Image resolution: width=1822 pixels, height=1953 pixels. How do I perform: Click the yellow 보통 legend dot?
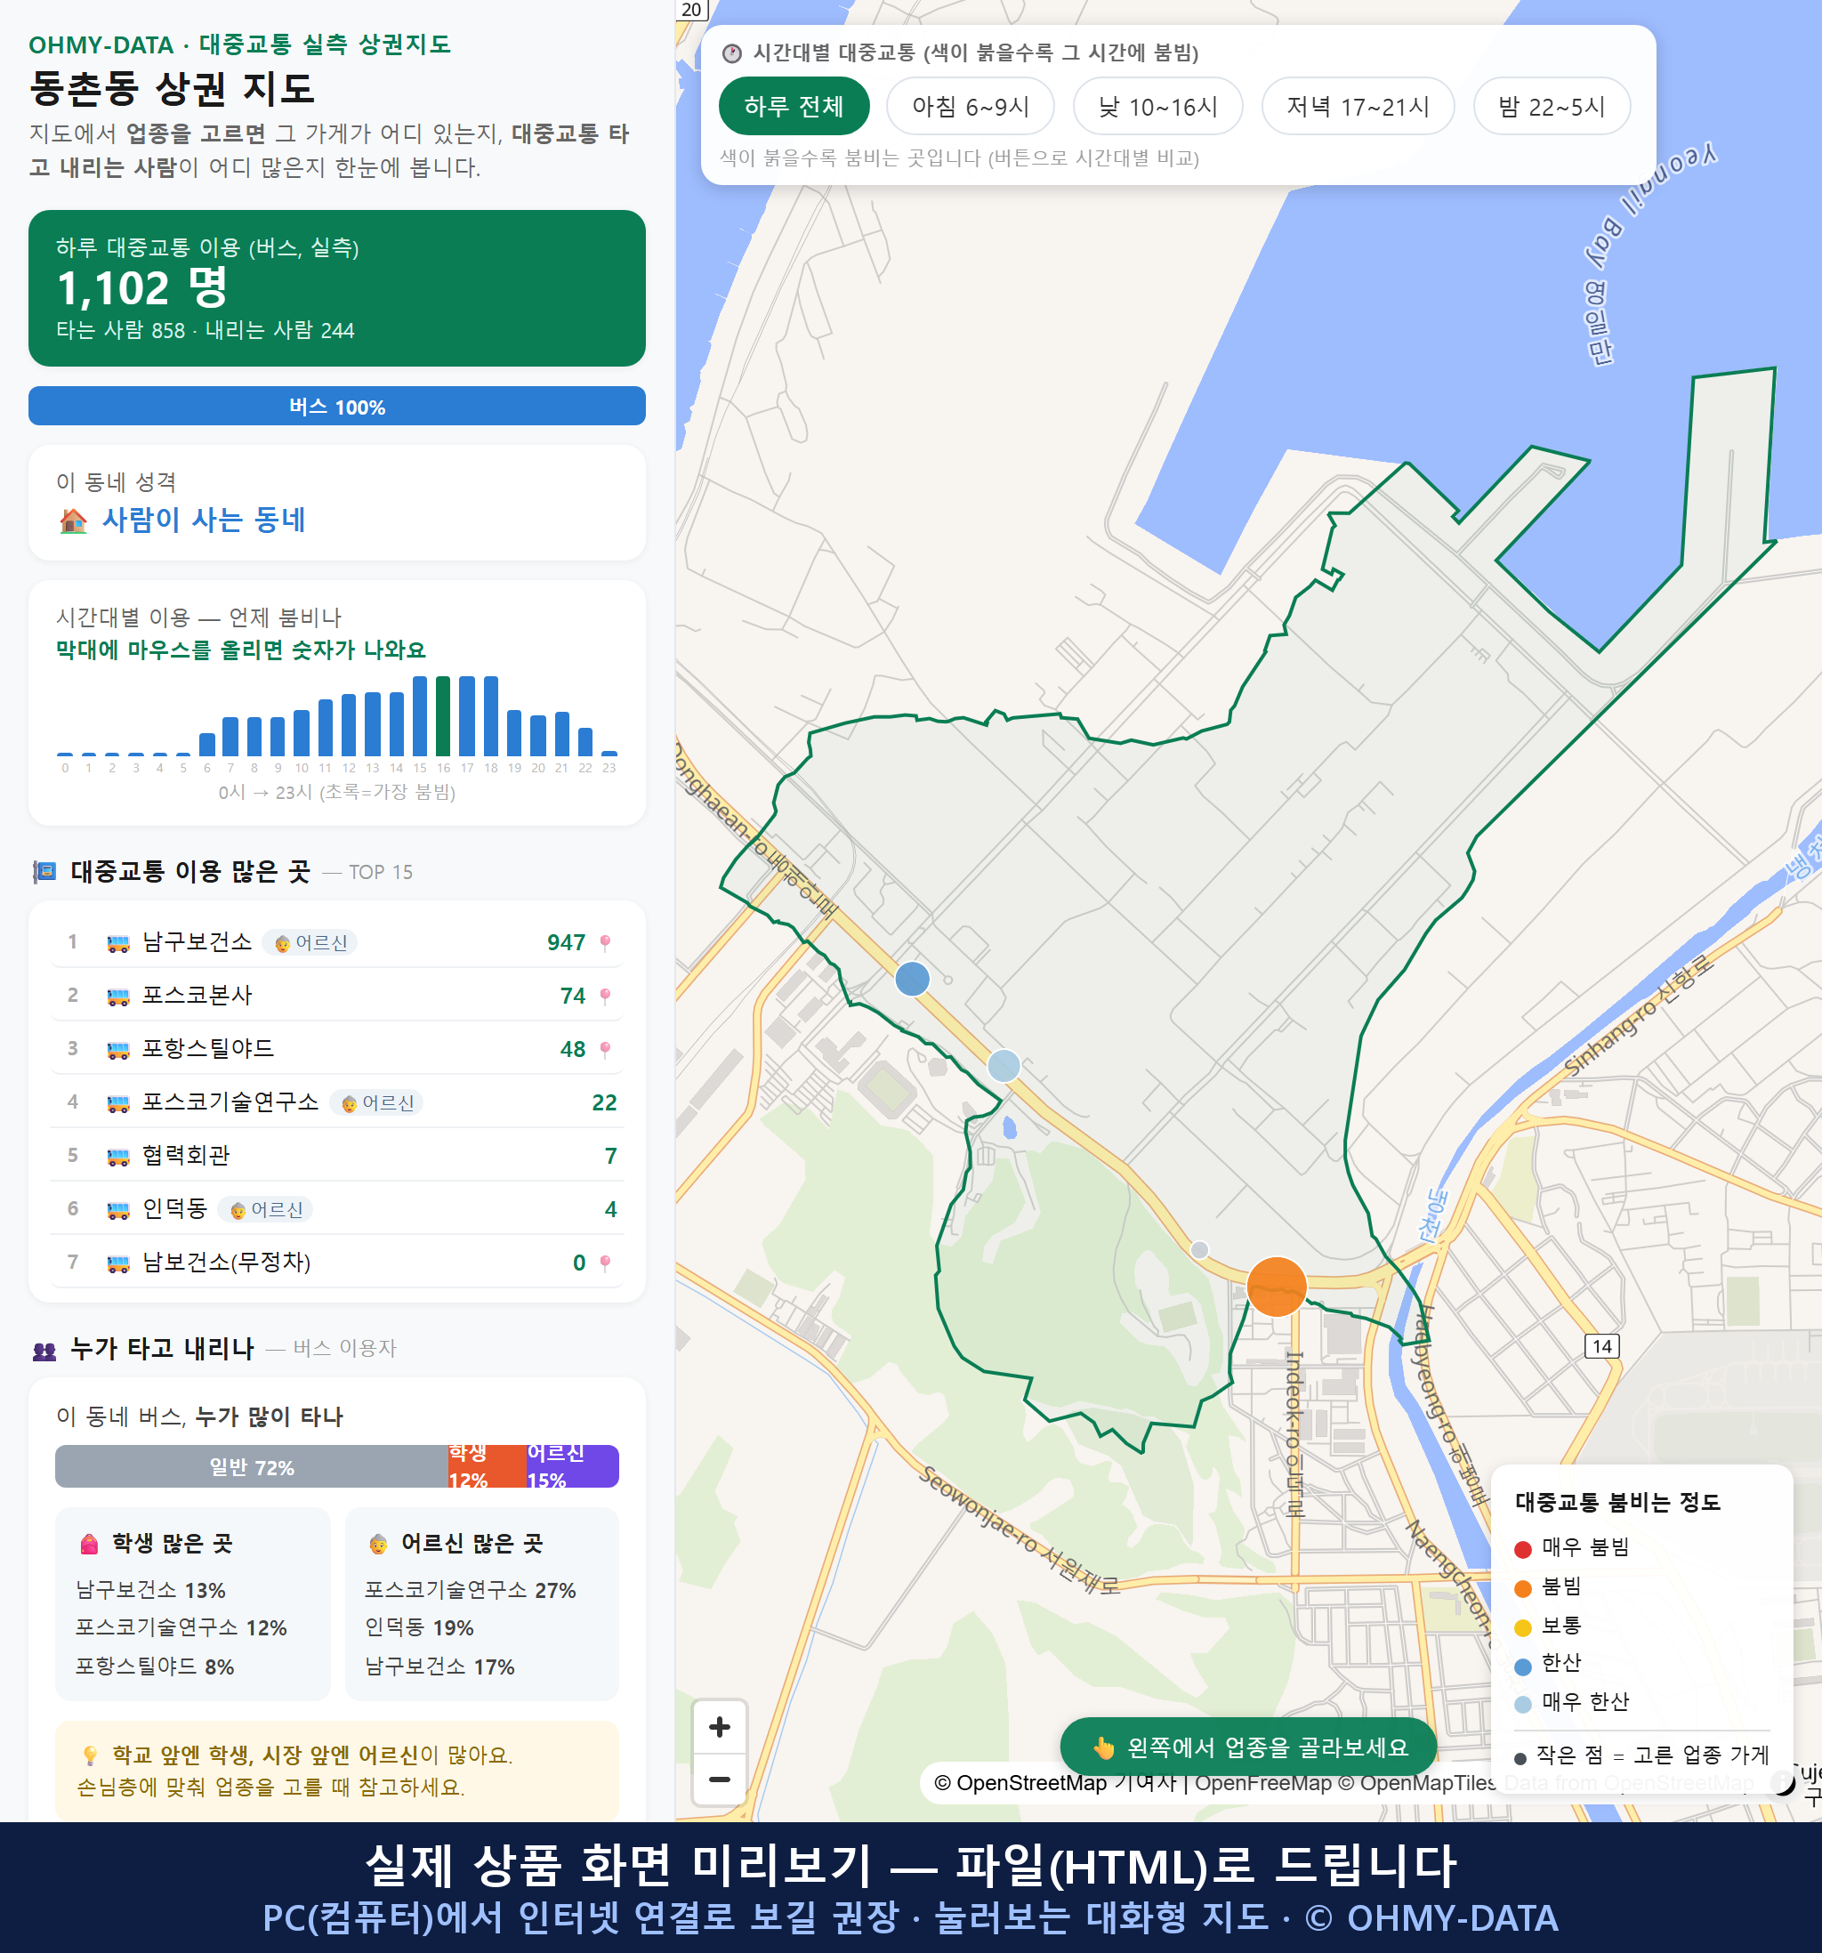(1523, 1626)
